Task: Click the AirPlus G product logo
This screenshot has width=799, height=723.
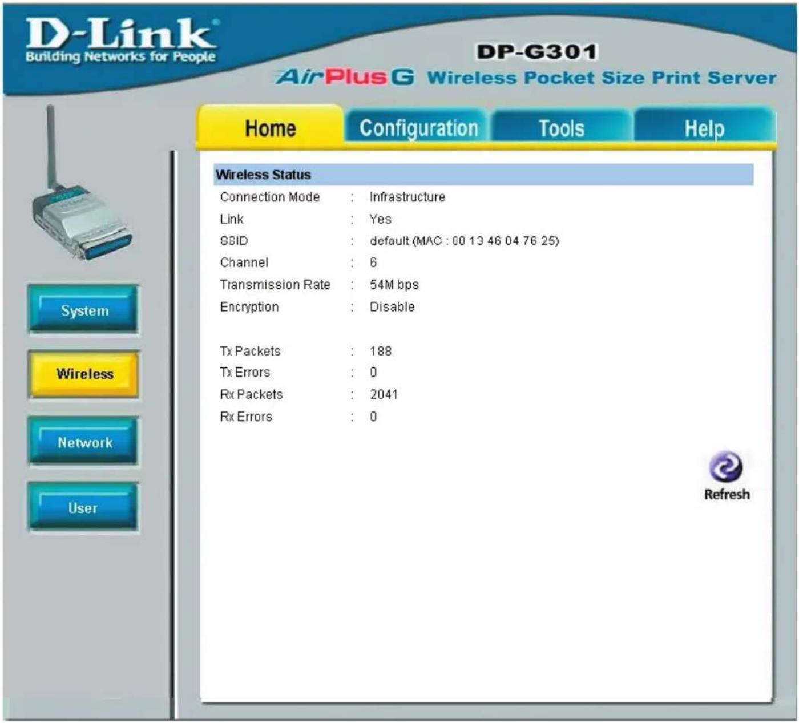Action: 345,77
